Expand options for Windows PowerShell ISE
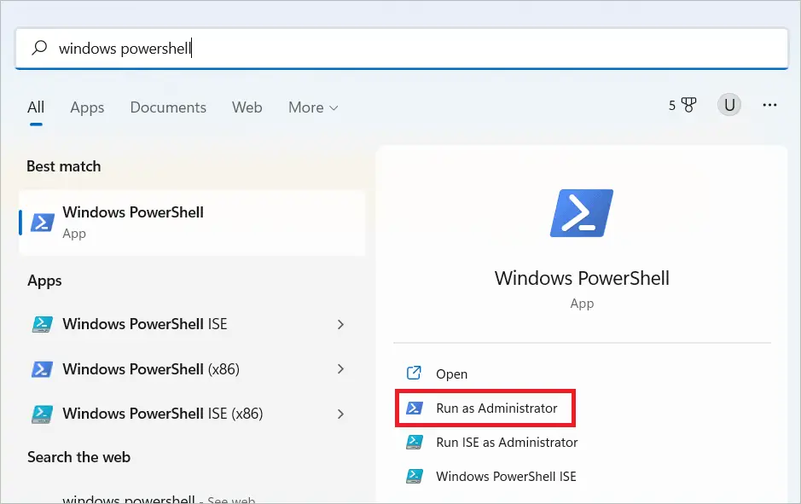This screenshot has width=801, height=504. click(340, 324)
